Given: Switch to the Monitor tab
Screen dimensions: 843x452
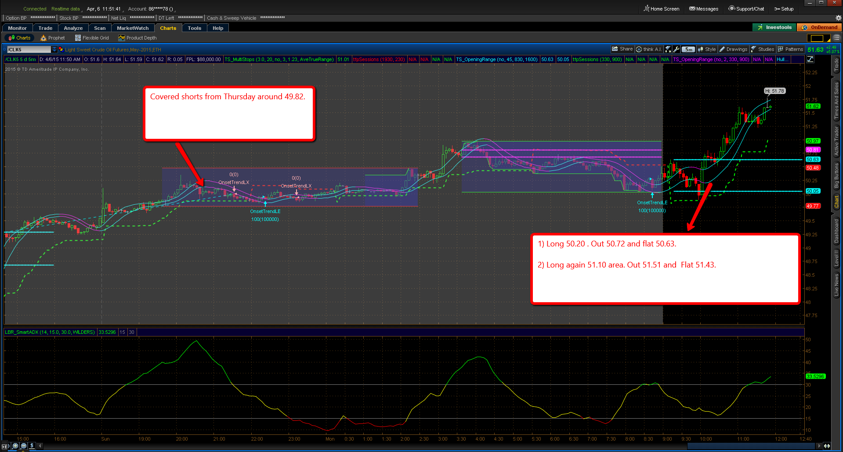Looking at the screenshot, I should point(17,28).
